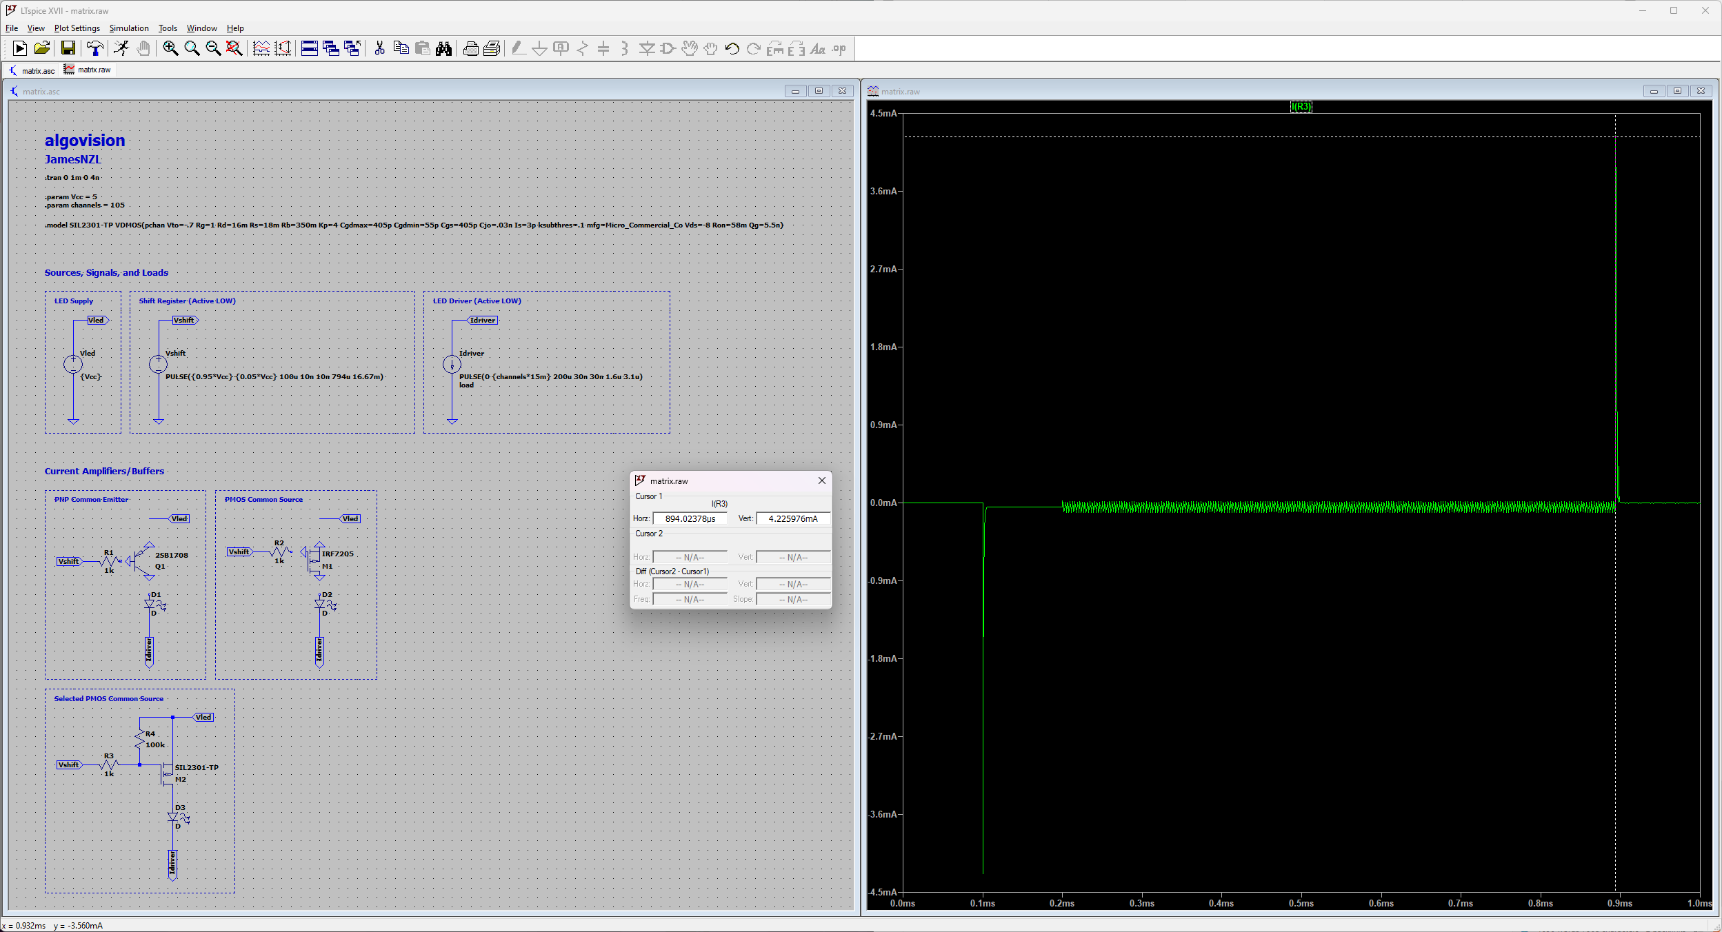Click the Zoom Out magnifier icon
Image resolution: width=1722 pixels, height=932 pixels.
coord(213,48)
